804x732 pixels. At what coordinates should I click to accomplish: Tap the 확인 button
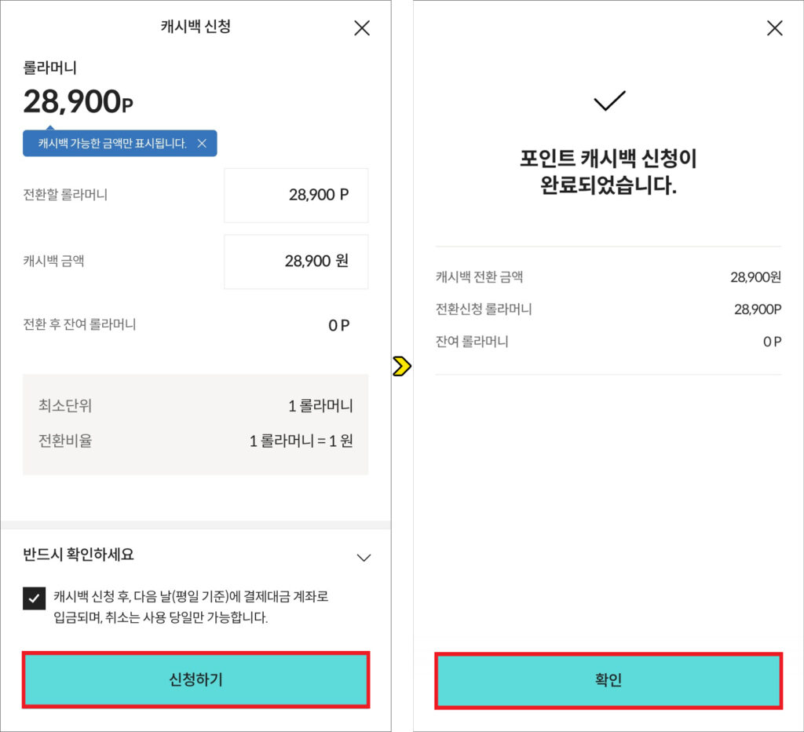(608, 680)
